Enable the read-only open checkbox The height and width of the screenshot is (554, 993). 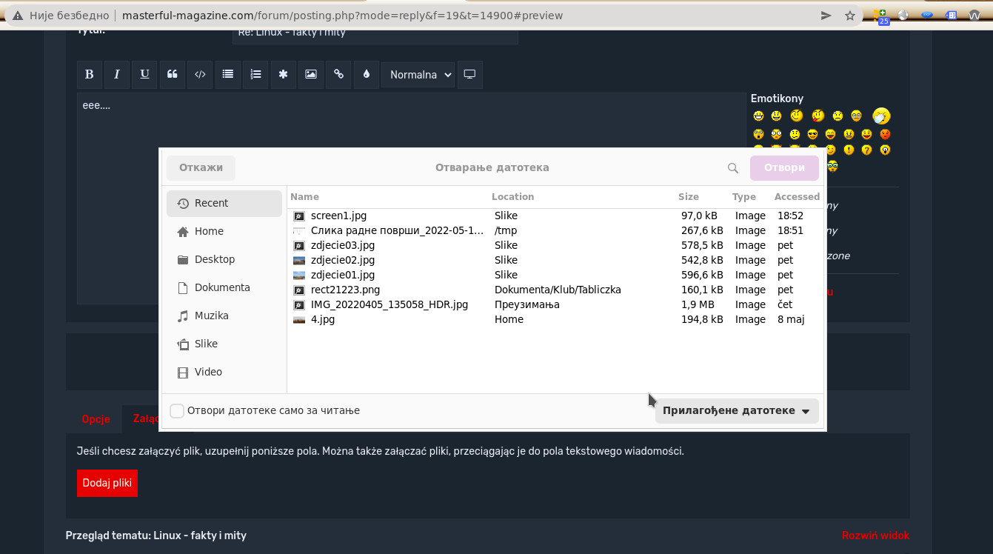click(x=177, y=410)
